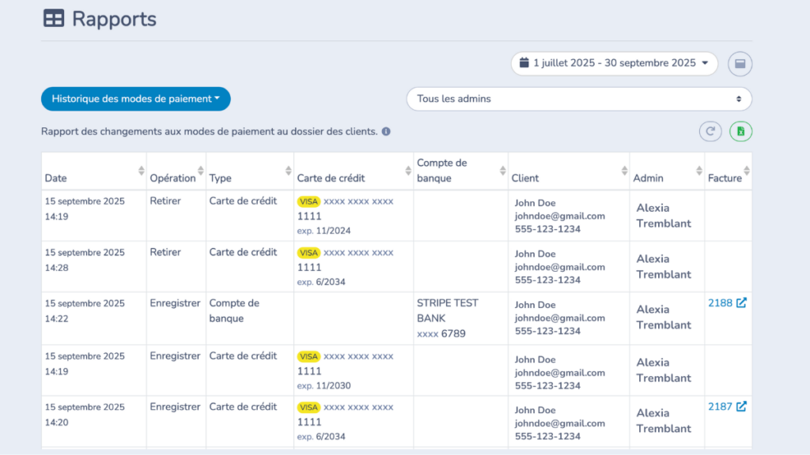Click the refresh report icon
The height and width of the screenshot is (455, 810).
click(710, 131)
